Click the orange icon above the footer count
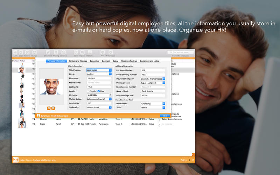The height and width of the screenshot is (175, 280). (x=193, y=154)
